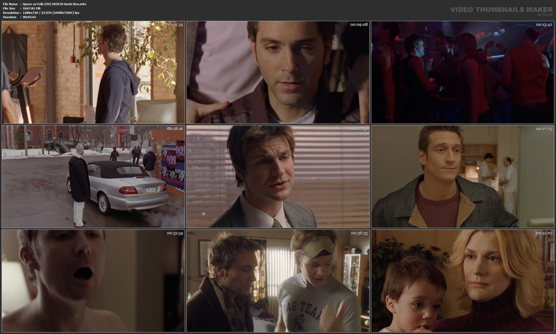Click the 00:09:08 timestamp overlay
Viewport: 556px width, 334px height.
point(359,25)
